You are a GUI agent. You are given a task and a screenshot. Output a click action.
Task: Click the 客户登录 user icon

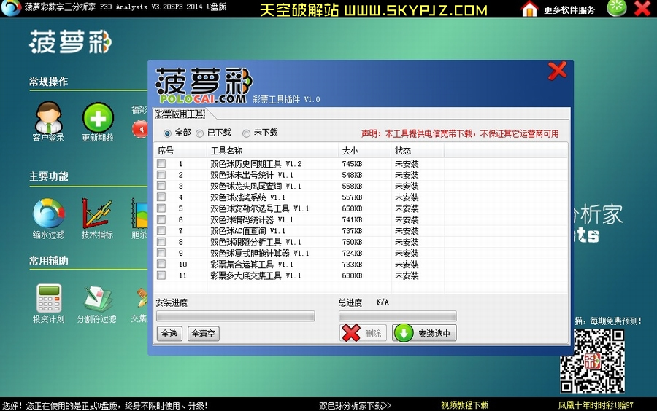pos(48,117)
